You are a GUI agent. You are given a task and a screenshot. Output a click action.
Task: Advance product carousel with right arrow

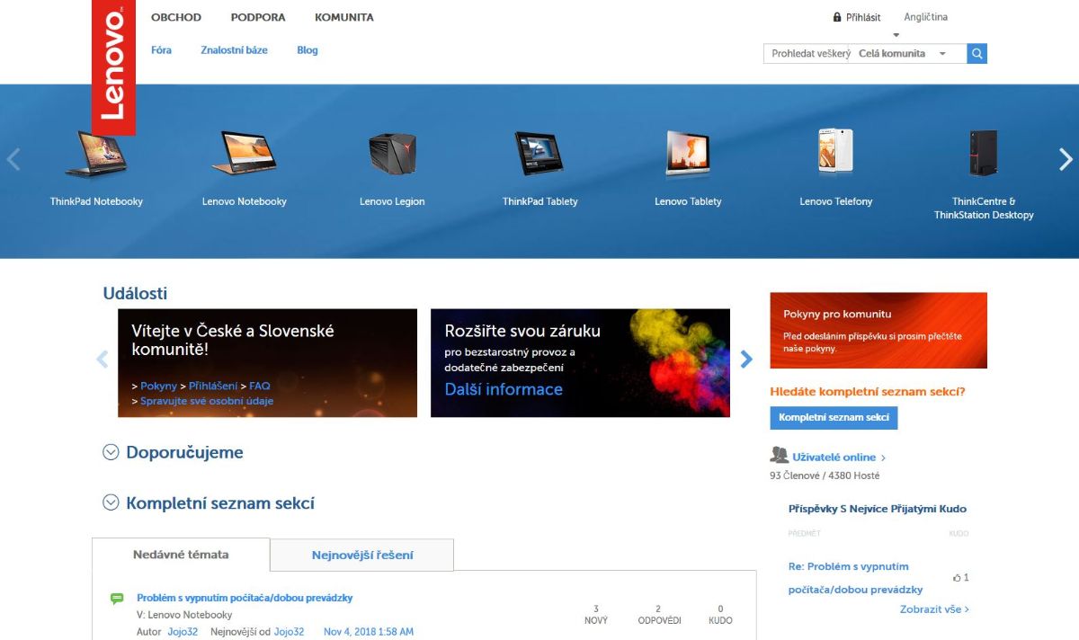pyautogui.click(x=1066, y=160)
